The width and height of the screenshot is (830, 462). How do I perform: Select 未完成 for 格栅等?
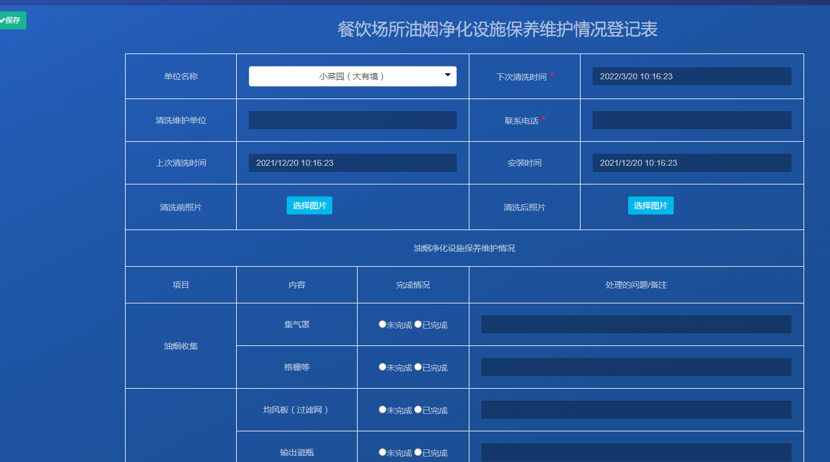[382, 367]
